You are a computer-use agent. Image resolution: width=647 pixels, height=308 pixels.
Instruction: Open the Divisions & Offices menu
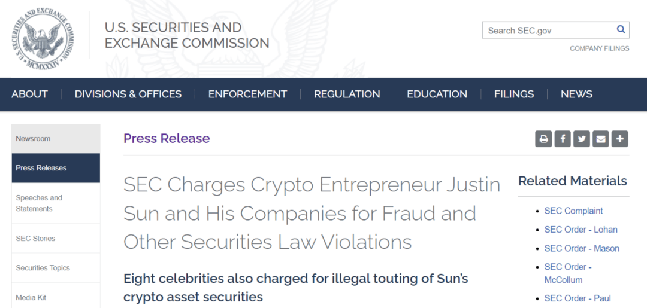tap(128, 94)
